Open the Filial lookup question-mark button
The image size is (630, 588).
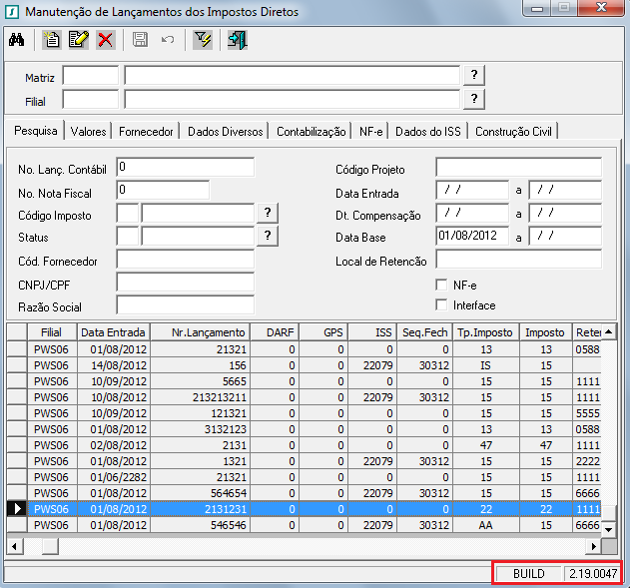click(x=475, y=99)
